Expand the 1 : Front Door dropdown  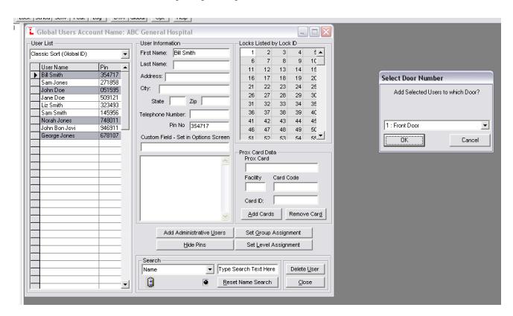485,125
